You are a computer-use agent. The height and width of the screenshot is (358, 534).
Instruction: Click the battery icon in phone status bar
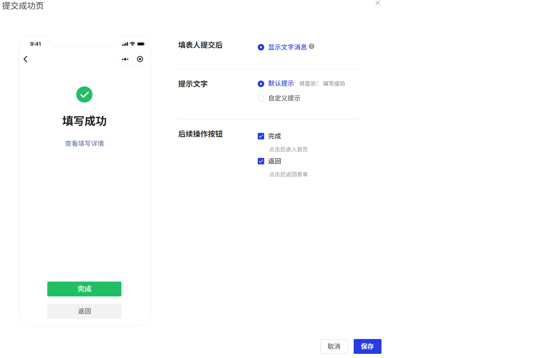[141, 44]
